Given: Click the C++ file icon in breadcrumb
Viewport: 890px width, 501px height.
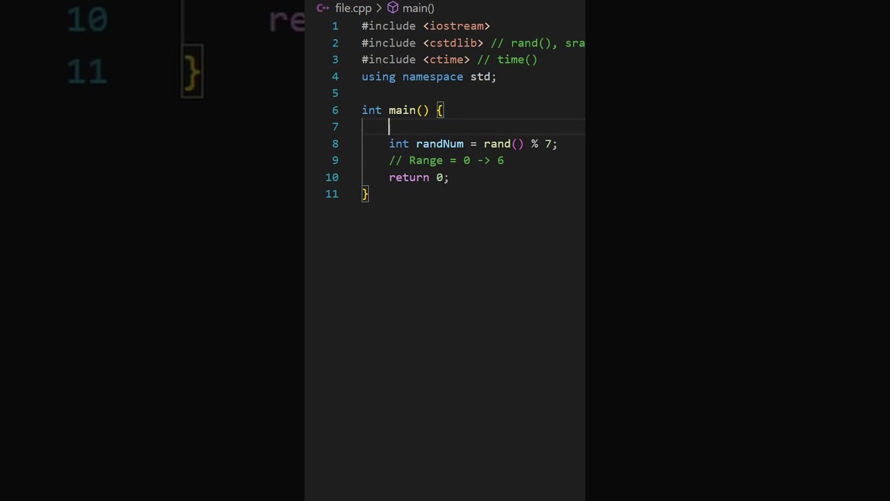Looking at the screenshot, I should coord(323,8).
